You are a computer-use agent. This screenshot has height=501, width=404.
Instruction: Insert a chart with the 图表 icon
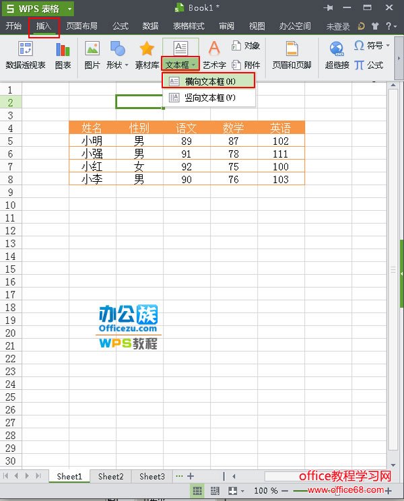(63, 56)
